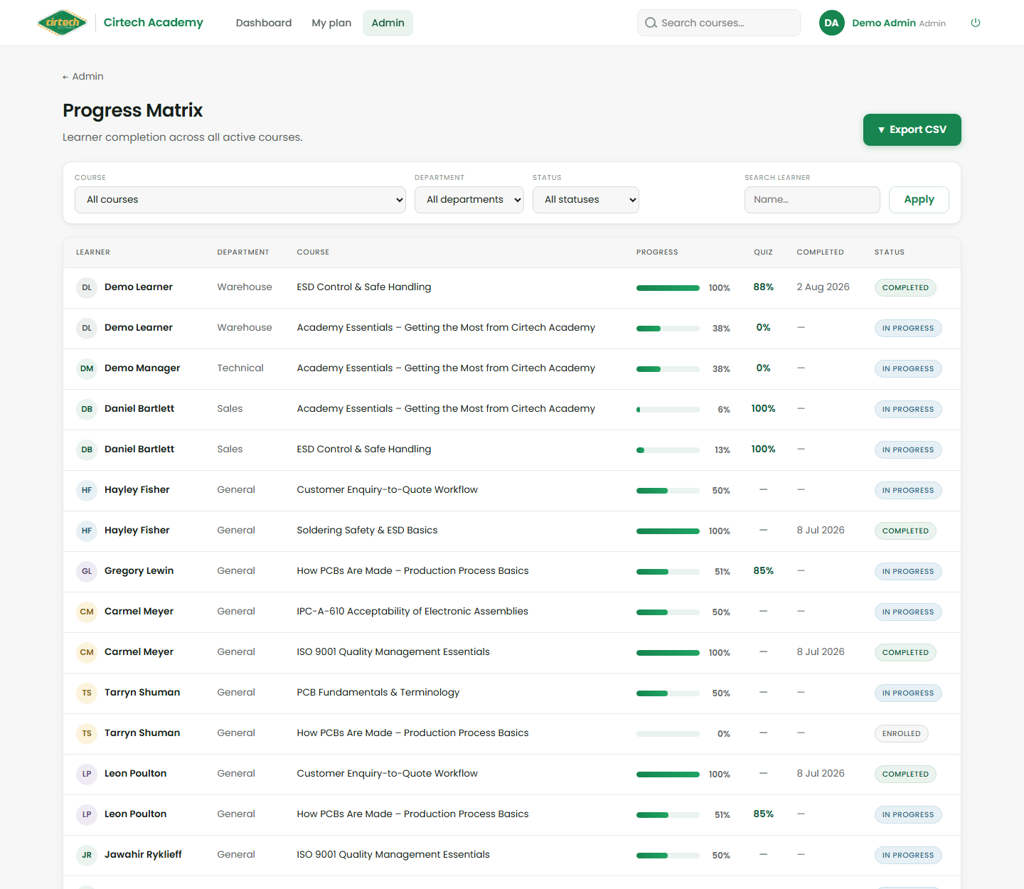1024x889 pixels.
Task: Click the JR avatar for Jawahir Ryklieff
Action: (x=87, y=855)
